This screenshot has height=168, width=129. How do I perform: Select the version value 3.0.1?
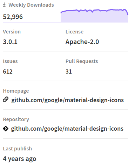(10, 42)
